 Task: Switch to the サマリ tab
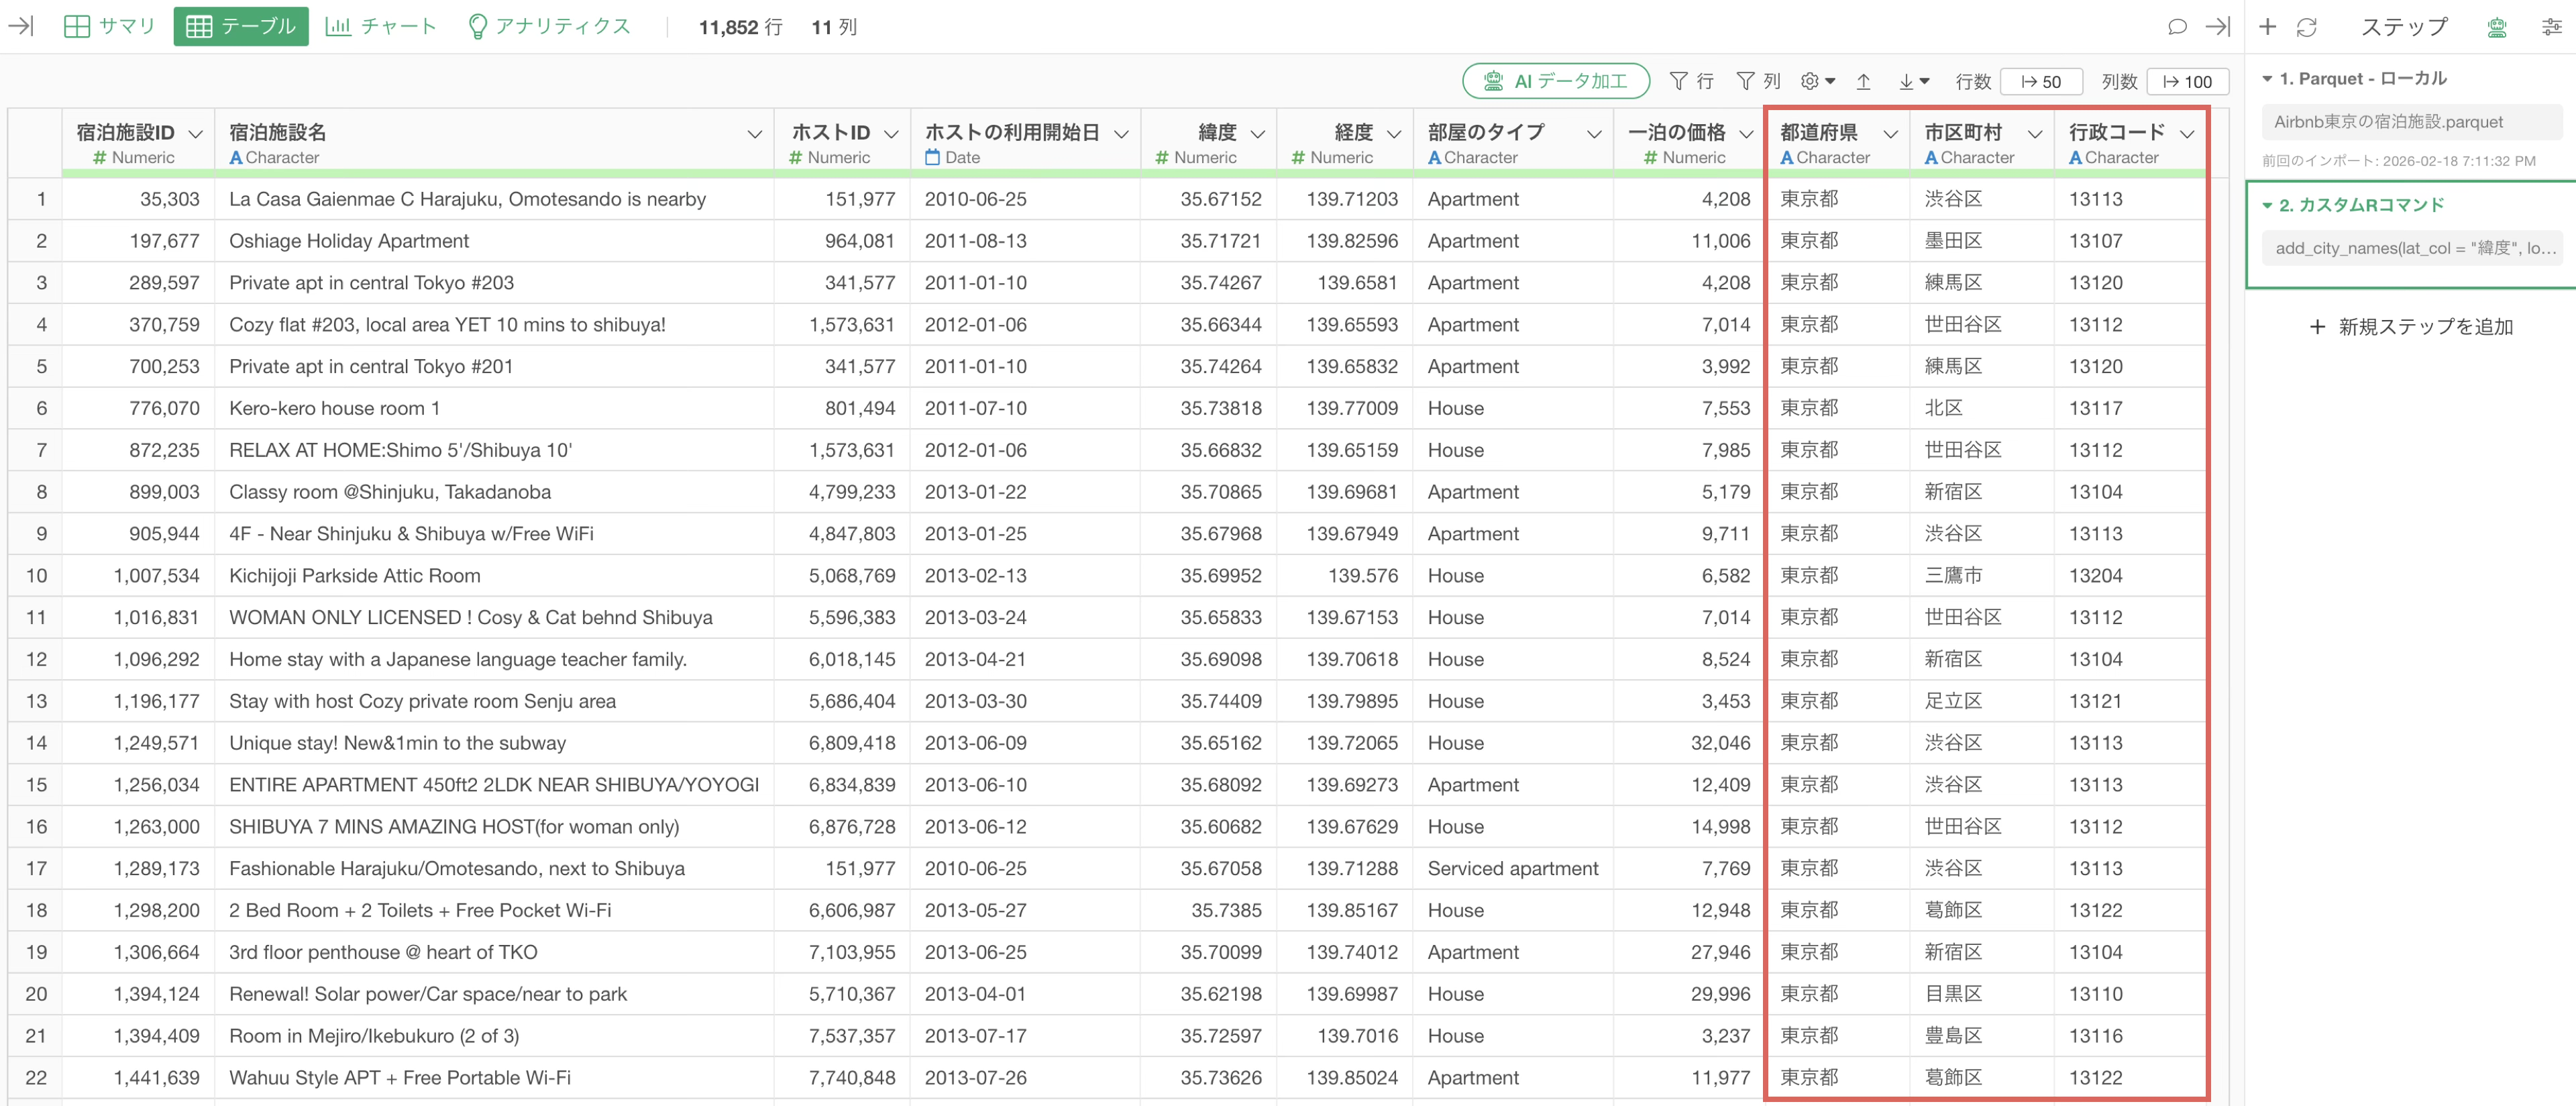(x=109, y=26)
